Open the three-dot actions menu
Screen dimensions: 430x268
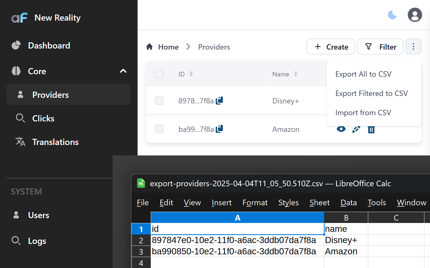click(413, 47)
